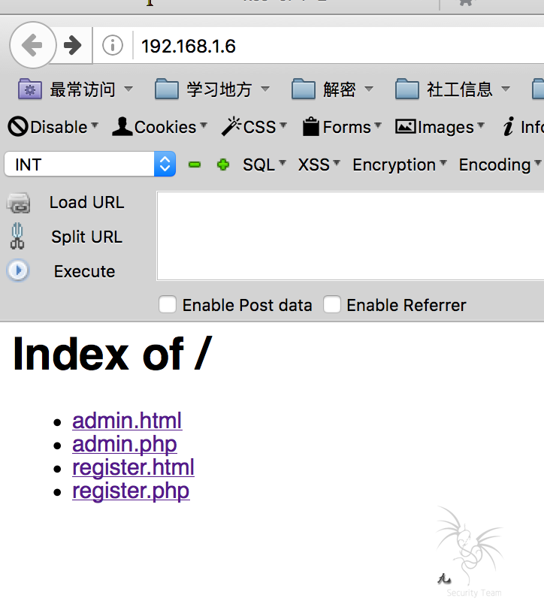Click the CSS magic wand icon

(231, 126)
